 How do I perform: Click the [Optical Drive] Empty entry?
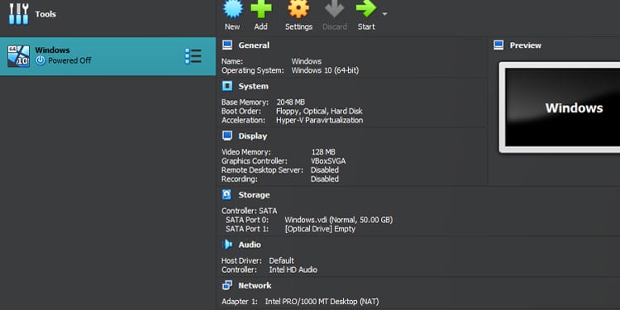(x=320, y=229)
